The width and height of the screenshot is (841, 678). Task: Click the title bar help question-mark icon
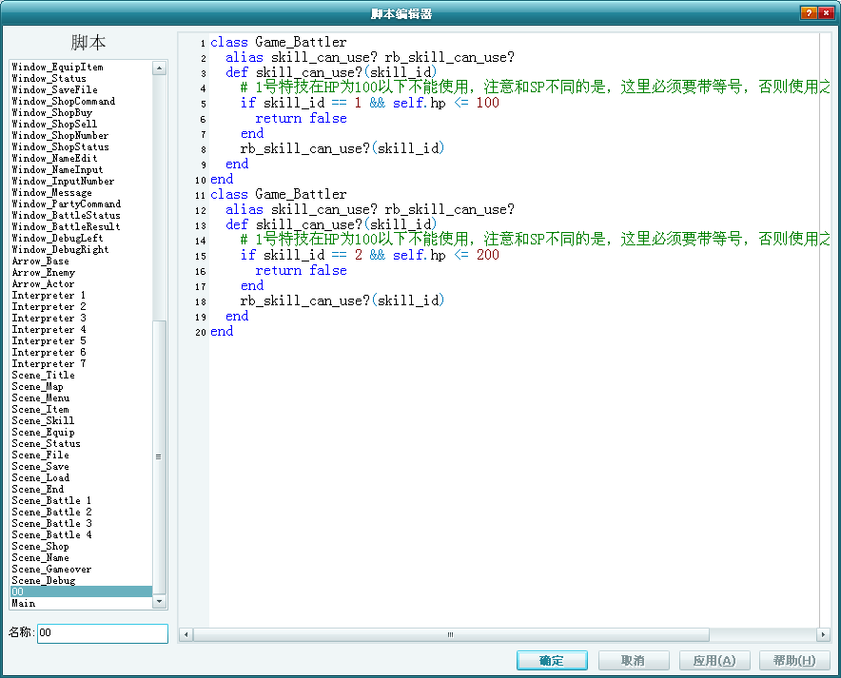click(808, 13)
